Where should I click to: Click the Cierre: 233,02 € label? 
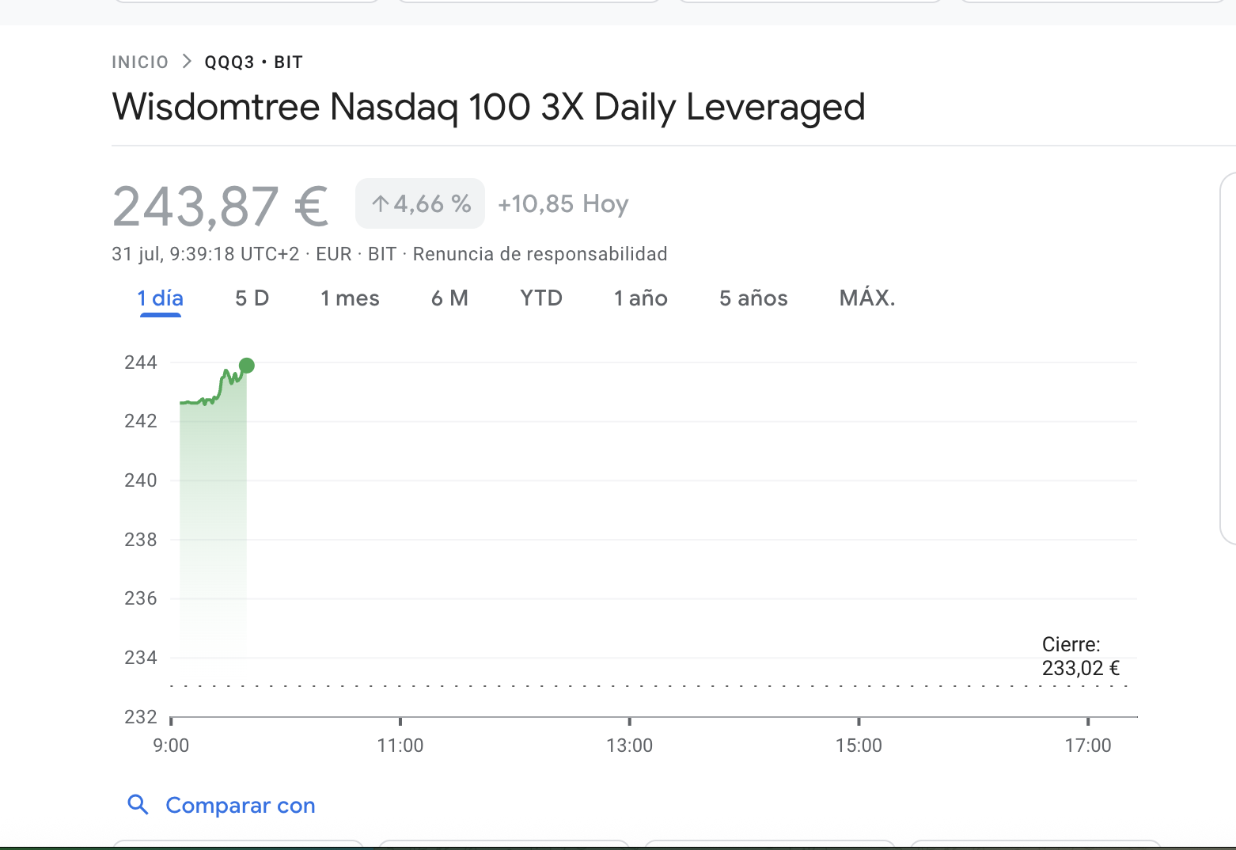click(1081, 656)
